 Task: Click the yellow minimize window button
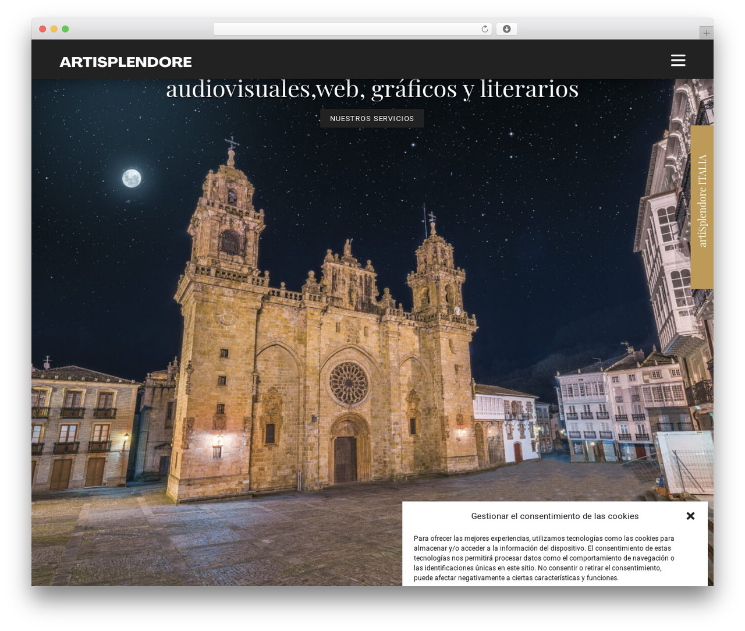coord(54,29)
